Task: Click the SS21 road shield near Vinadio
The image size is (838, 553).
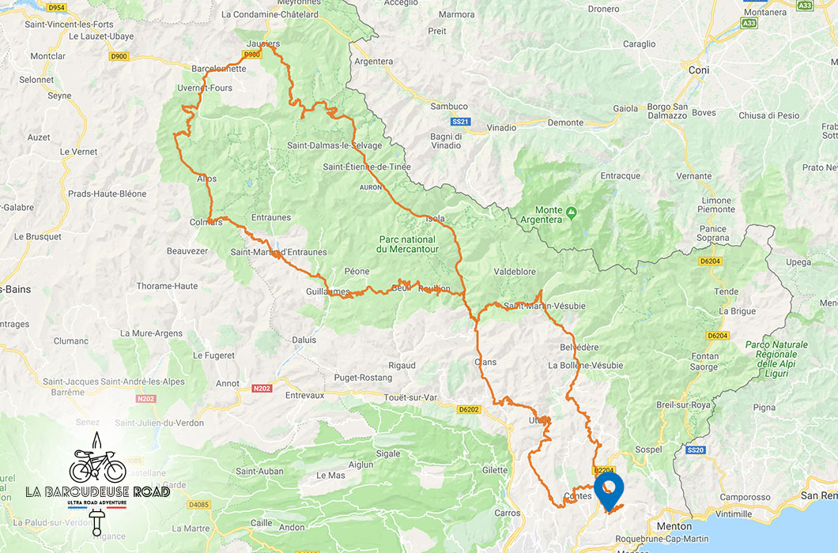Action: pyautogui.click(x=460, y=122)
